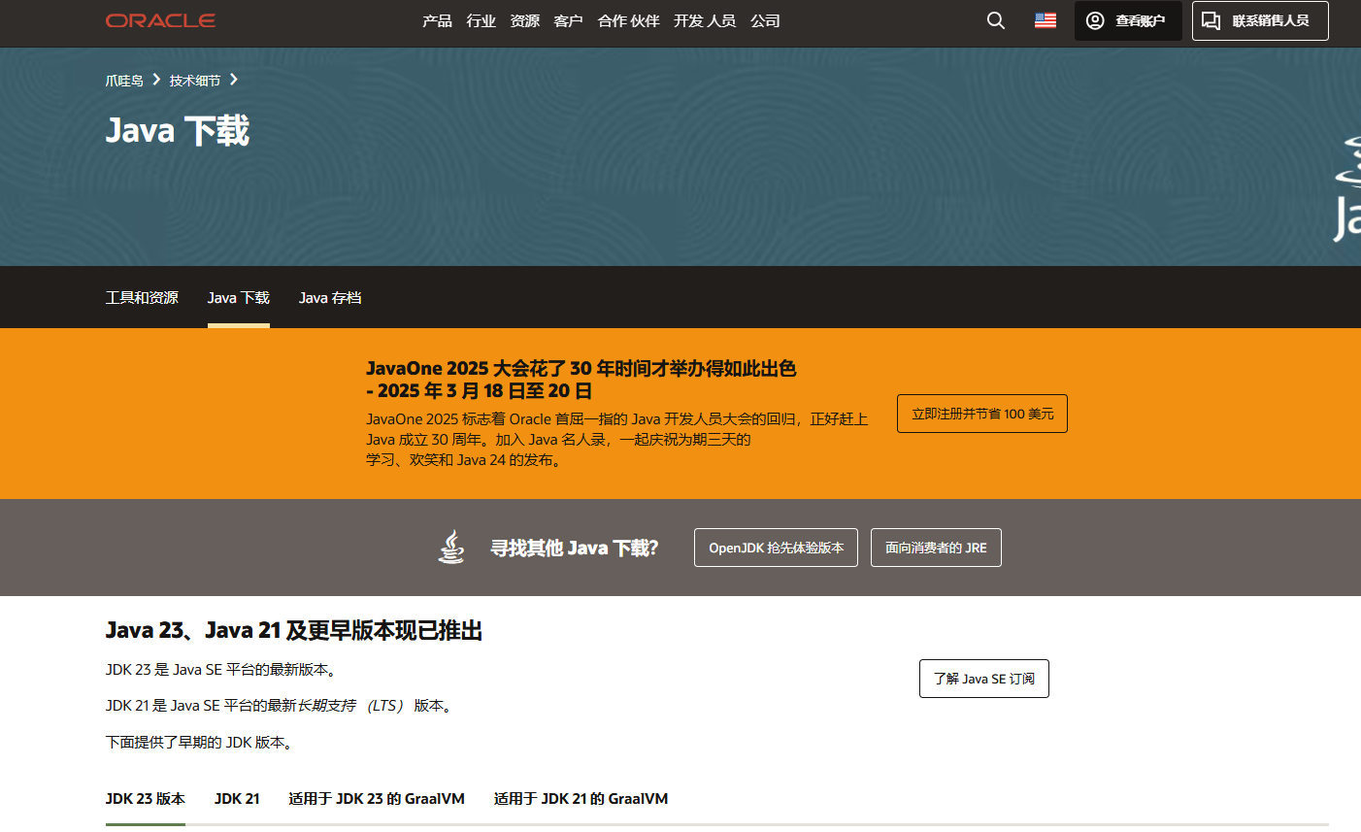Click the 联系销售人员 button
The width and height of the screenshot is (1361, 832).
click(x=1260, y=20)
